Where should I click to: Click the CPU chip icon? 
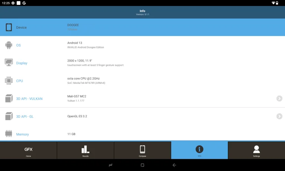(9, 80)
